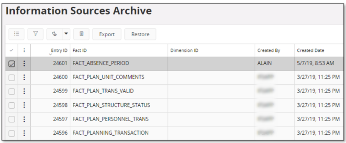
Task: Sort by the Entry ID column chevron
Action: click(x=50, y=54)
